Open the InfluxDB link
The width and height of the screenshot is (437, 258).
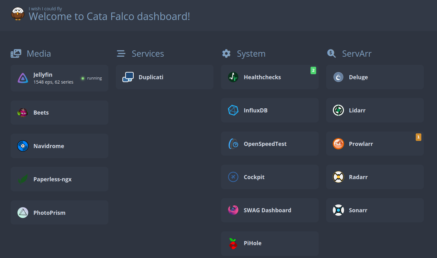pyautogui.click(x=270, y=110)
